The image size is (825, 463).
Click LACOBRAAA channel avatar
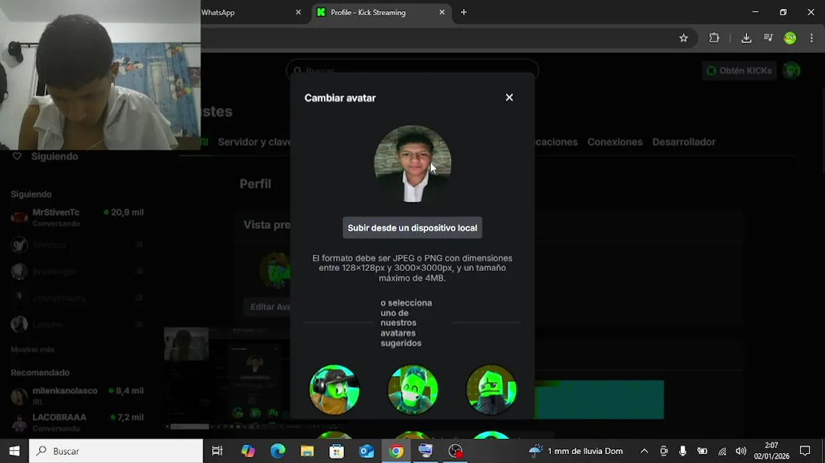[x=19, y=422]
